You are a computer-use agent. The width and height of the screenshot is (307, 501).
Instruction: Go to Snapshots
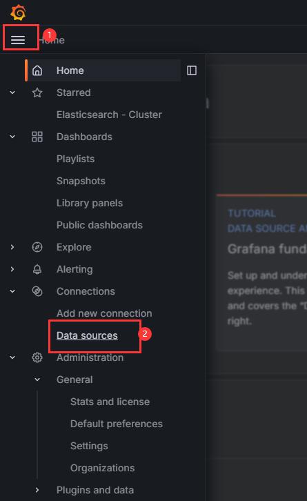point(81,181)
